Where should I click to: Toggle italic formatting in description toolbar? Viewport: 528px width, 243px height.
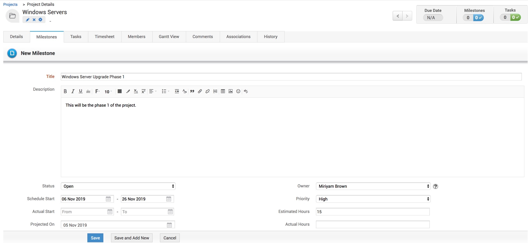[73, 91]
